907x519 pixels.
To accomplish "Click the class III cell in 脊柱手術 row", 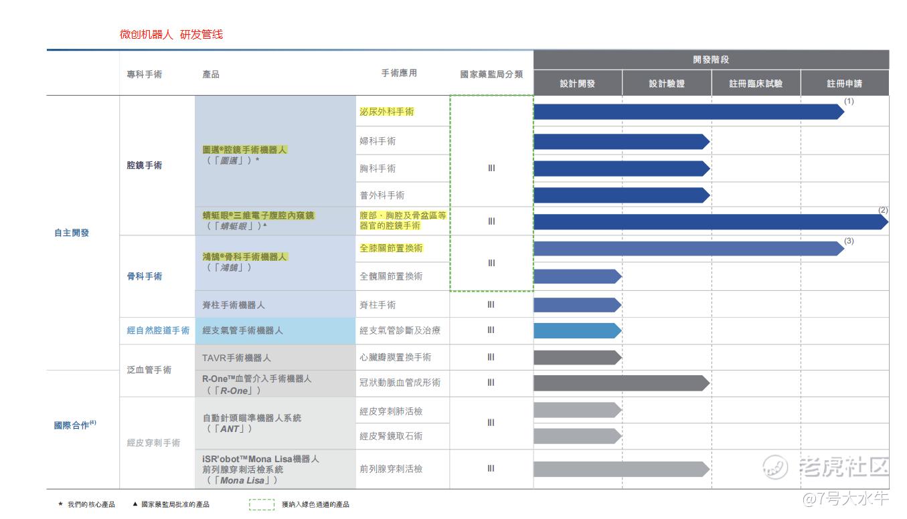I will [491, 305].
